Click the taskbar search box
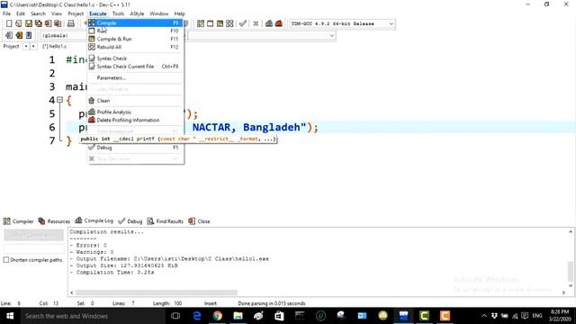 click(92, 316)
